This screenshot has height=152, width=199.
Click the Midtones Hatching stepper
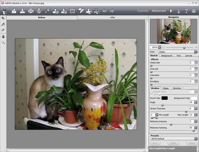pyautogui.click(x=196, y=127)
